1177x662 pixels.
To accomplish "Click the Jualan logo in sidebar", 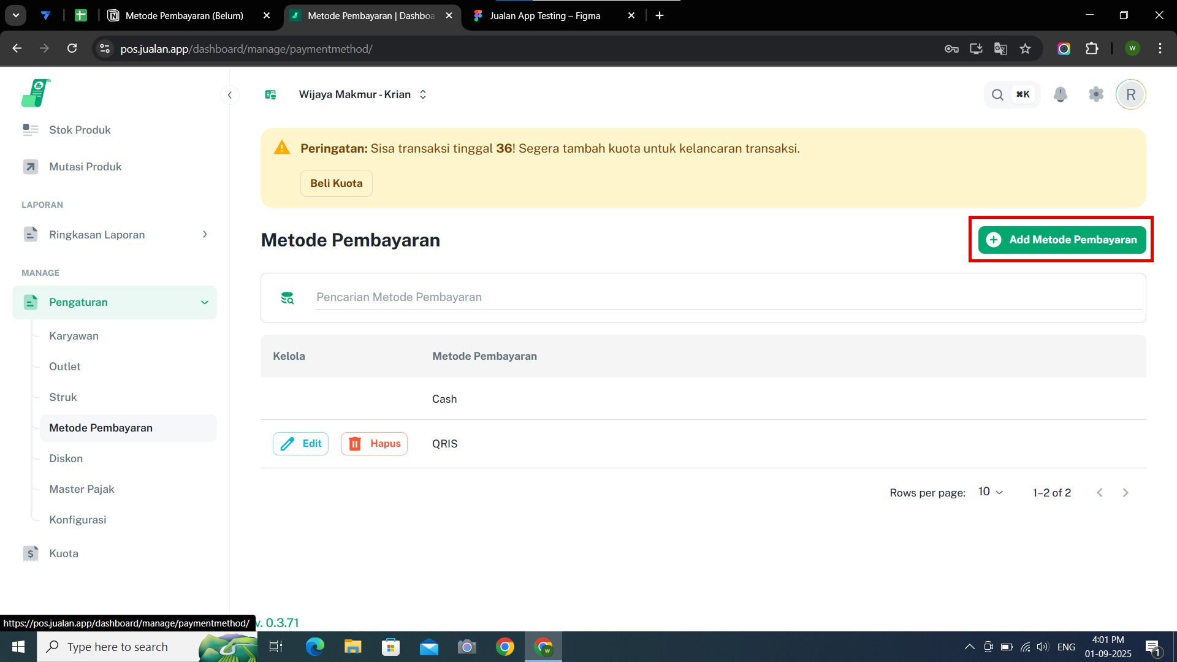I will coord(36,93).
